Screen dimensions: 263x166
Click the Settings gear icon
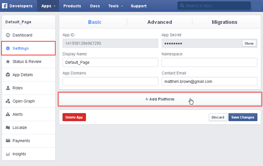tap(8, 48)
